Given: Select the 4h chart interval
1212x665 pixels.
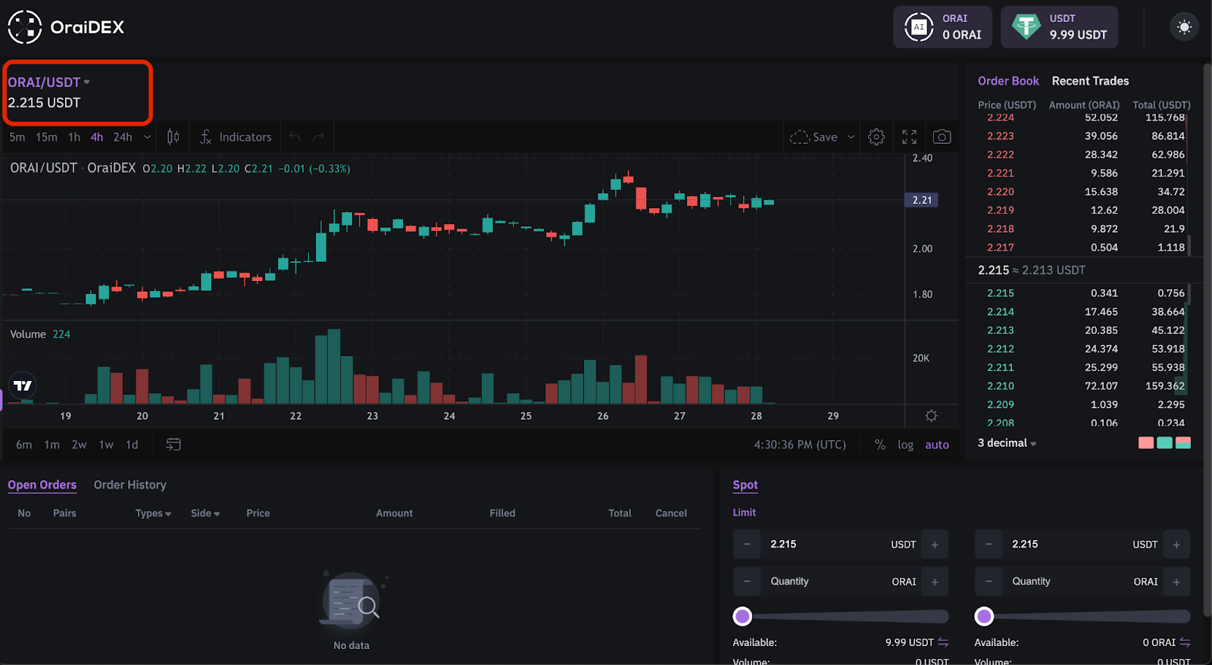Looking at the screenshot, I should pyautogui.click(x=97, y=137).
